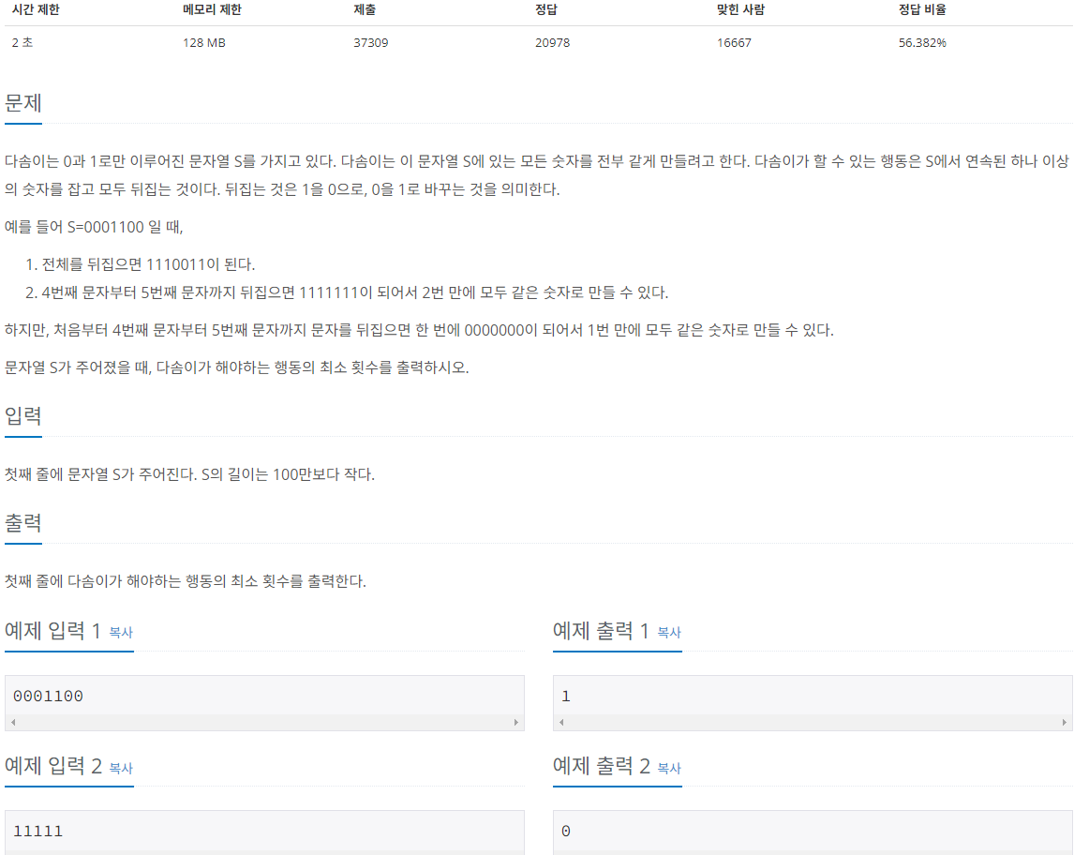Click right scroll arrow in example output 1 box
Viewport: 1074px width, 855px height.
coord(1064,722)
